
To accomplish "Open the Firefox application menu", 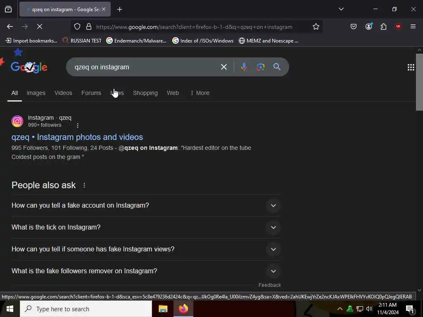I will point(413,26).
